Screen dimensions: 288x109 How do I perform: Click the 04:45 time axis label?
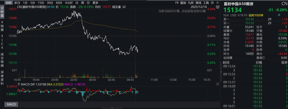(x=130, y=80)
